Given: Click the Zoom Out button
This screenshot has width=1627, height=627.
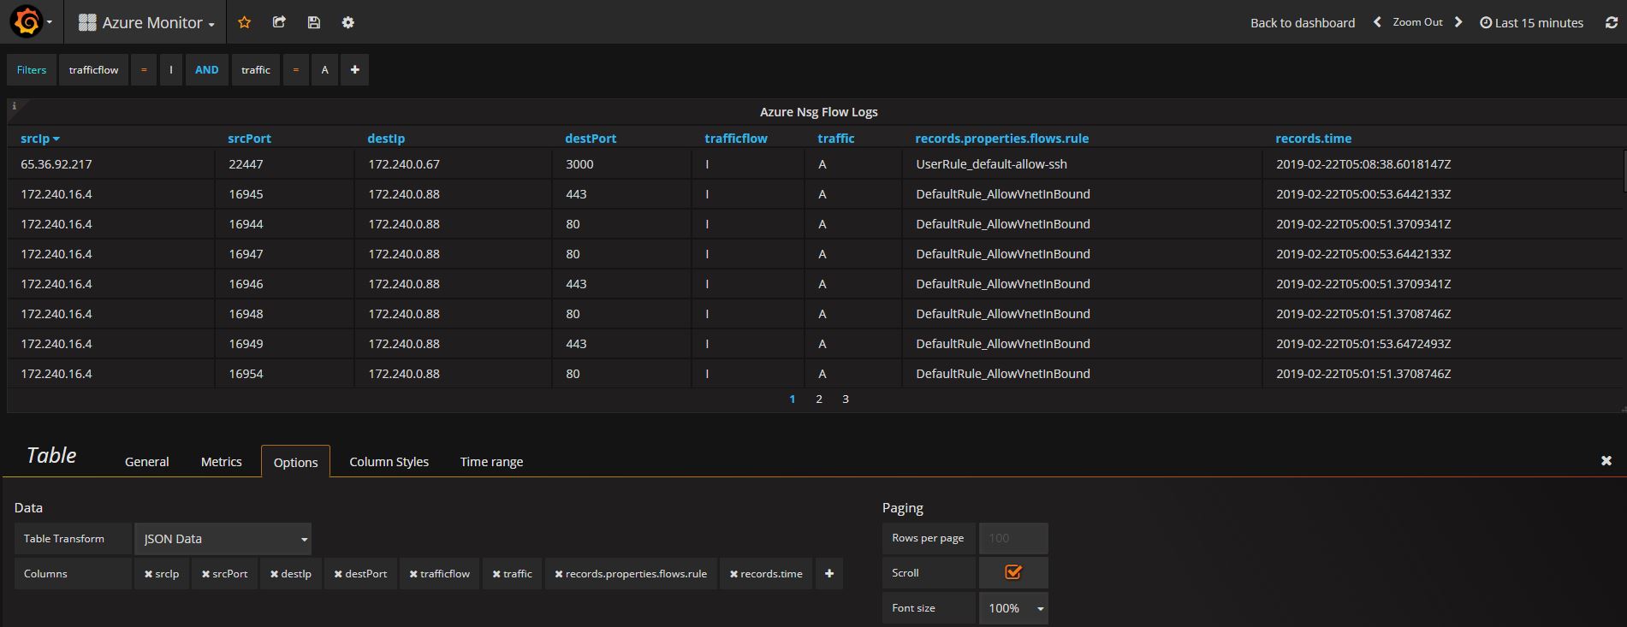Looking at the screenshot, I should click(1417, 22).
